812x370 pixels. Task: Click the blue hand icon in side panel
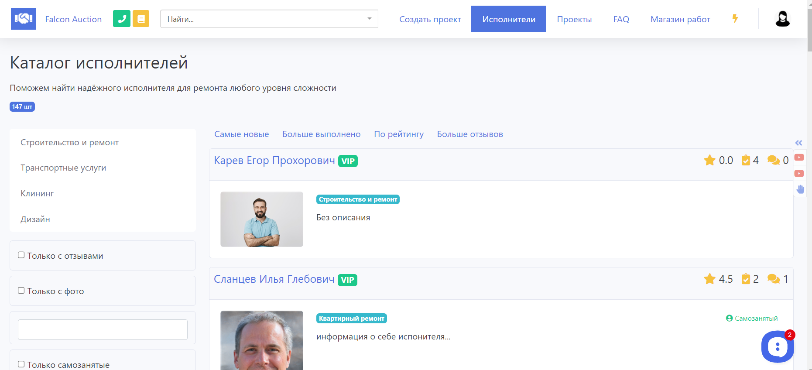point(800,189)
